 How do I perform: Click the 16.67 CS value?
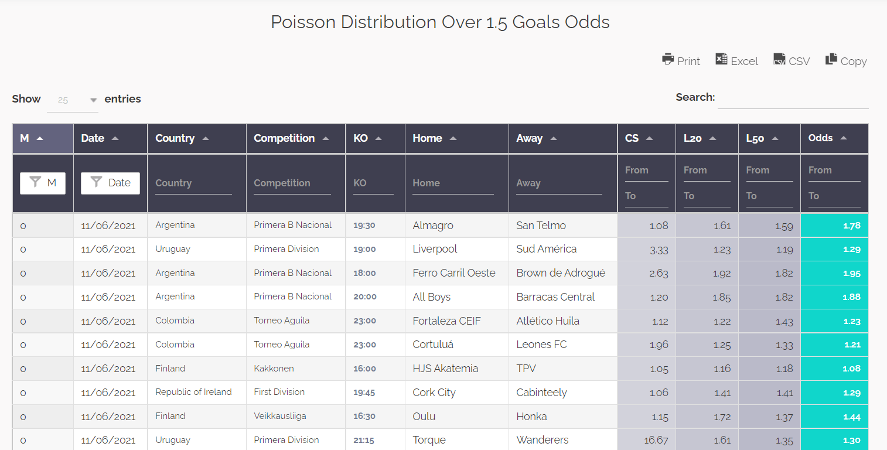coord(647,440)
